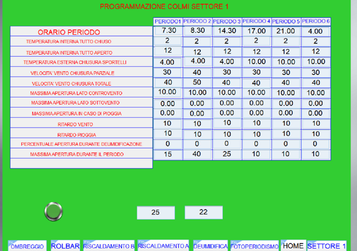357x251 pixels.
Task: Edit Periodo 4 temperatura esterna chiusura sportelli
Action: coord(257,62)
